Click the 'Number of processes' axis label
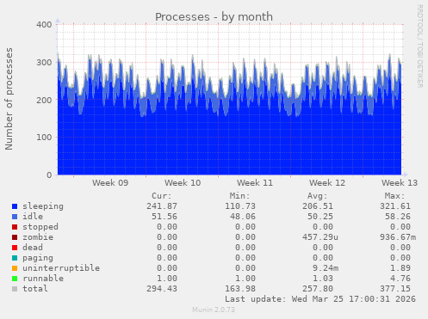This screenshot has width=428, height=319. [9, 99]
